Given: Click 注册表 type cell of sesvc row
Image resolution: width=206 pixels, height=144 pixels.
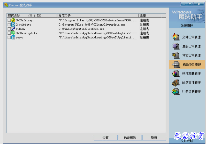Looking at the screenshot, I should tap(144, 37).
